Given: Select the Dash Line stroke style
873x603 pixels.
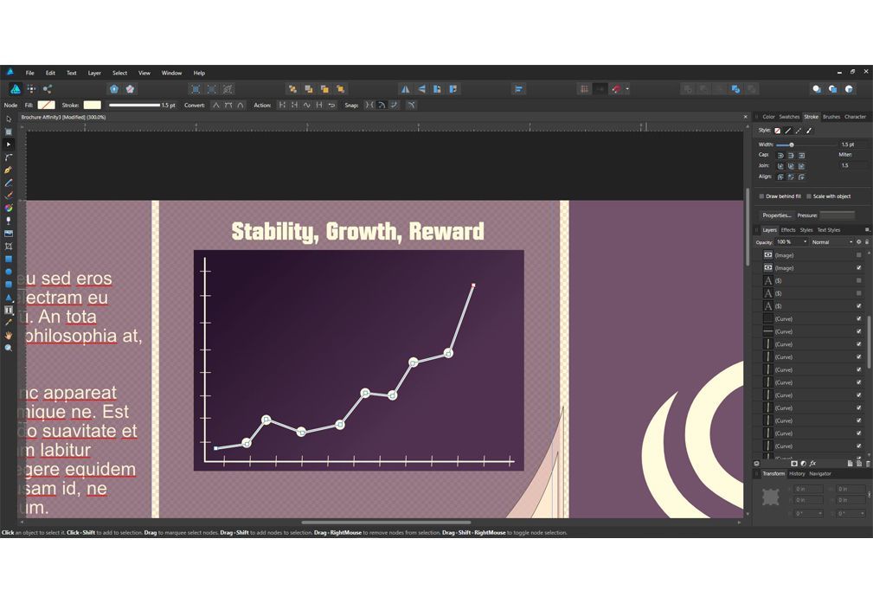Looking at the screenshot, I should point(799,131).
